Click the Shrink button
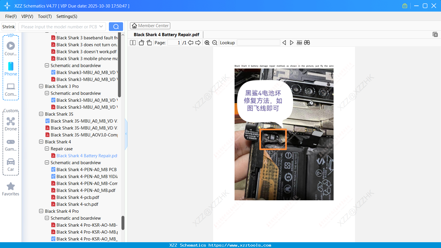 tap(9, 27)
